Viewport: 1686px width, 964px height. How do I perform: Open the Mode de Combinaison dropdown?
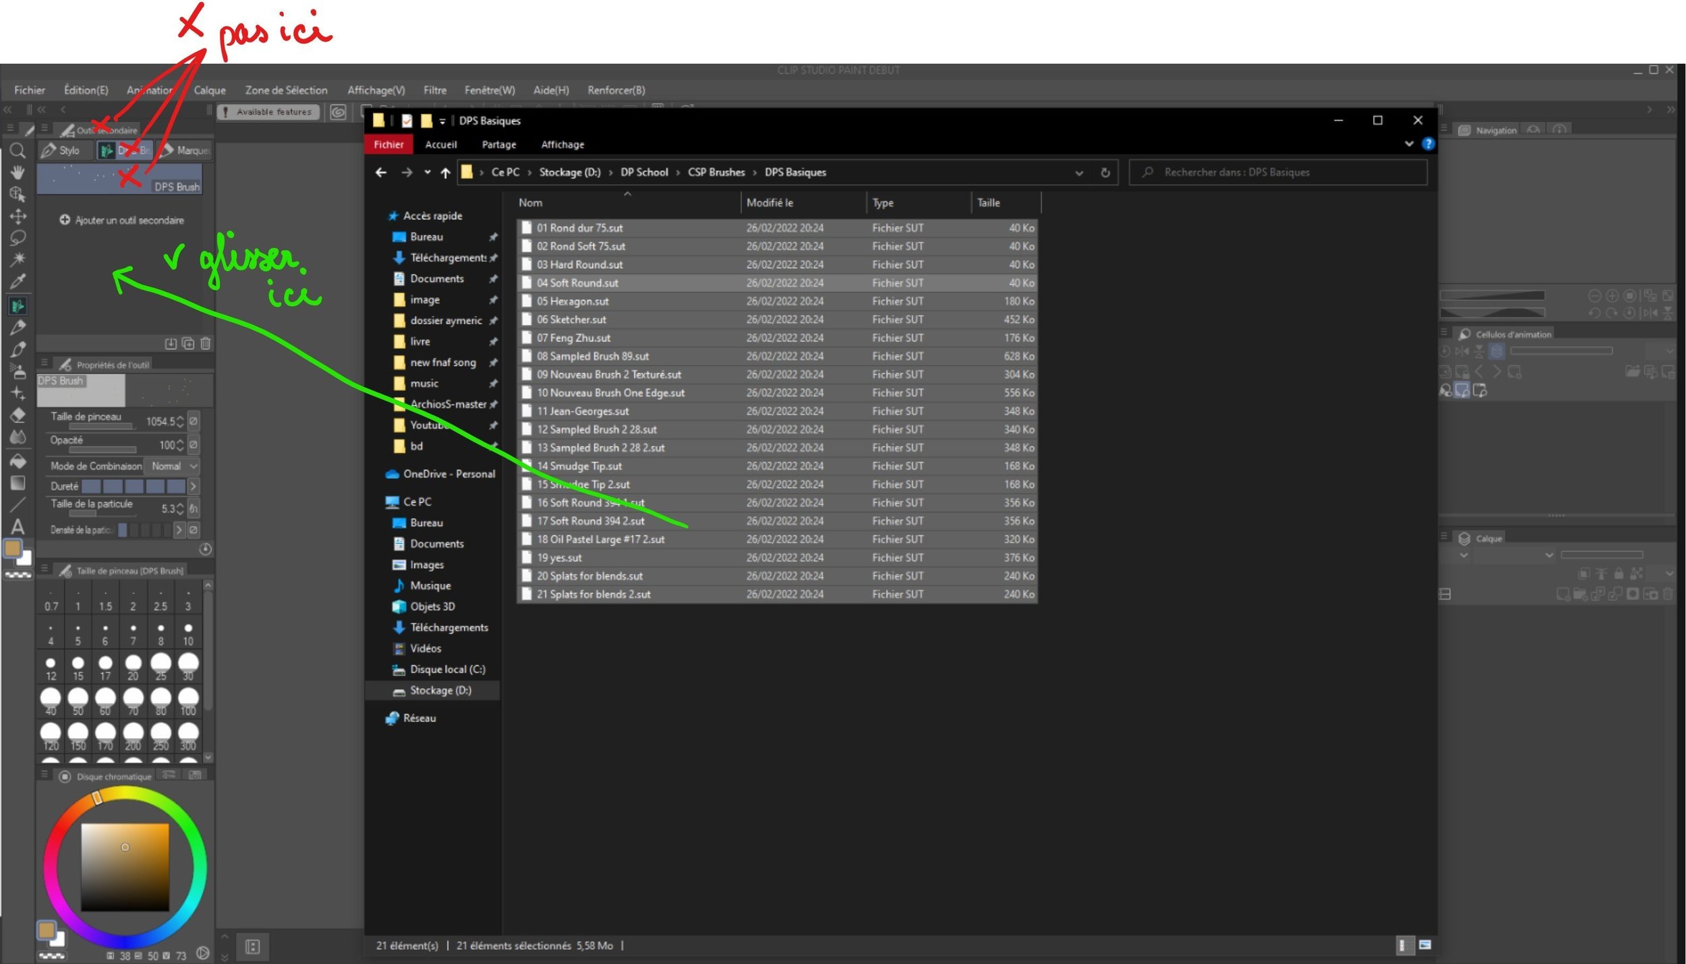174,466
